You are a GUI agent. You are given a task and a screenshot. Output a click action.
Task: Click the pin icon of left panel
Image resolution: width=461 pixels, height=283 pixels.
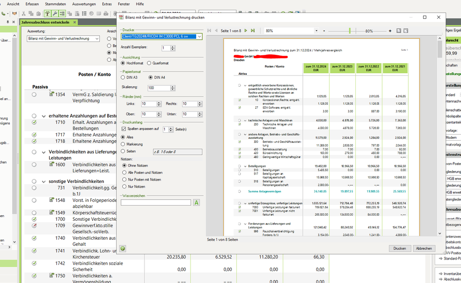8,22
